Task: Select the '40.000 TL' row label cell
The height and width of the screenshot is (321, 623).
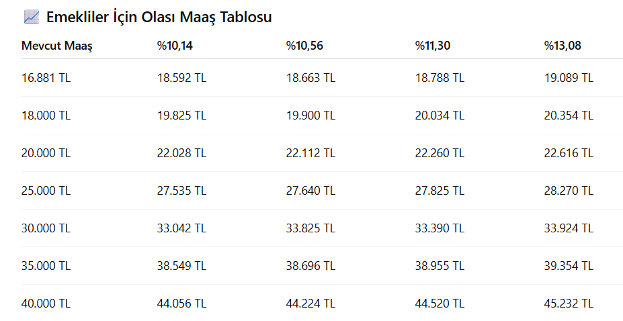Action: 46,304
